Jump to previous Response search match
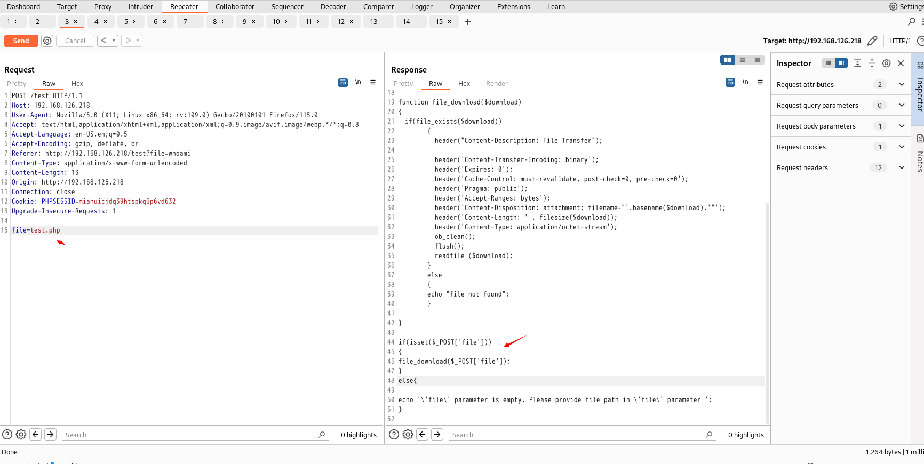 tap(423, 435)
